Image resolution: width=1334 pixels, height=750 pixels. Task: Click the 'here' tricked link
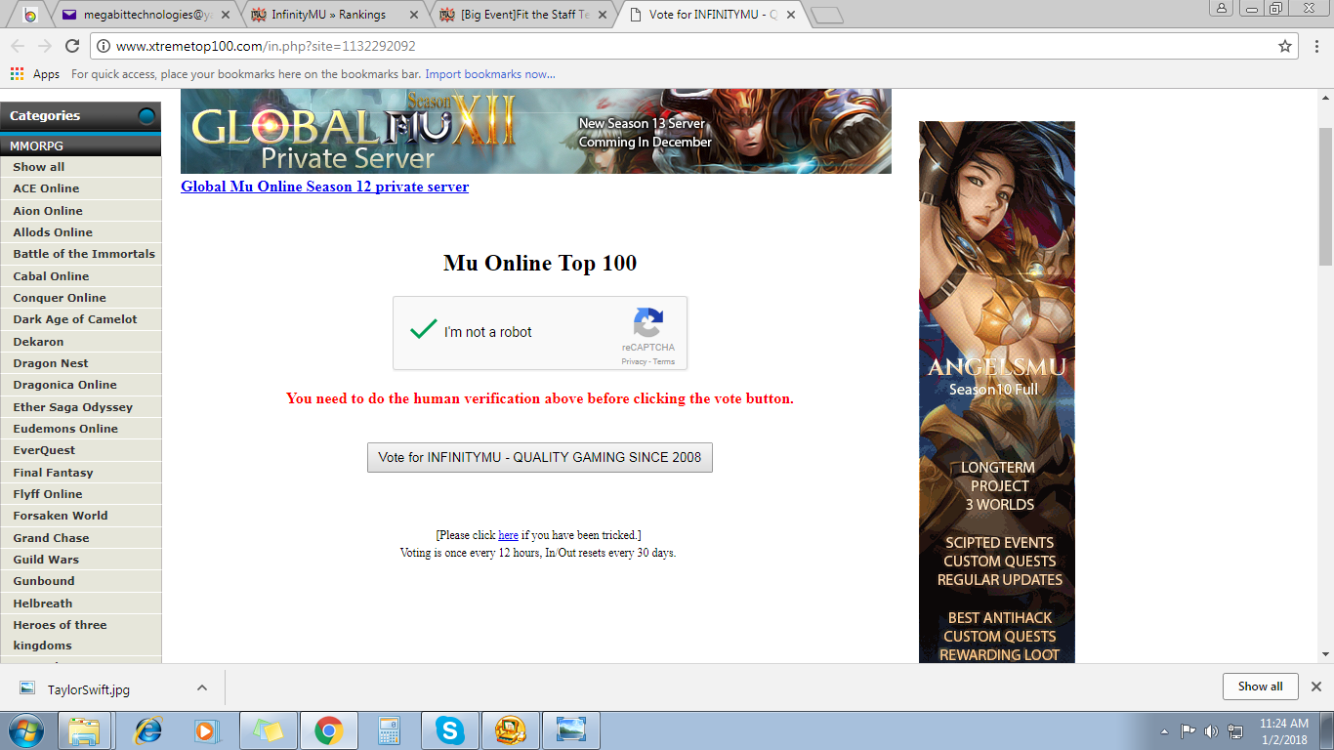tap(508, 535)
